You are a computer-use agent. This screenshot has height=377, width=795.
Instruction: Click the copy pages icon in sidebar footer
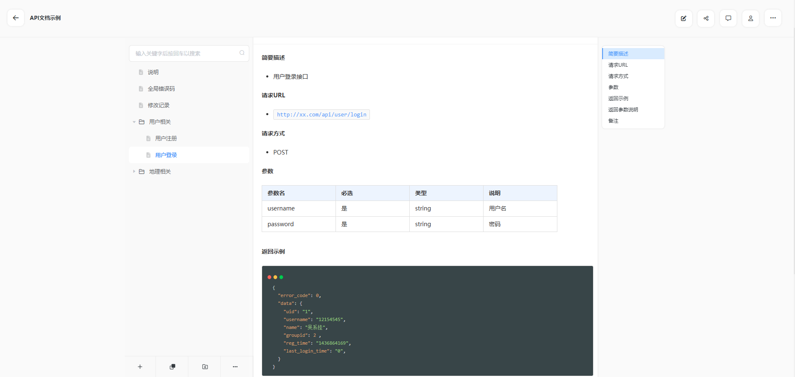click(x=173, y=367)
